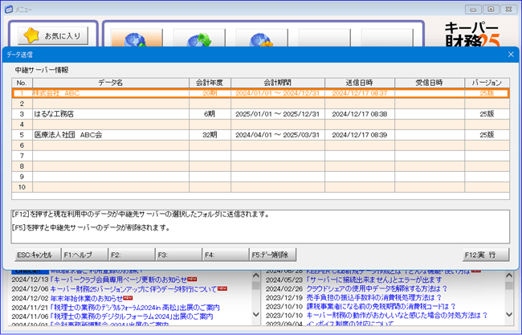Screen dimensions: 522x335
Task: Select row 3 はるな工務店
Action: [261, 114]
